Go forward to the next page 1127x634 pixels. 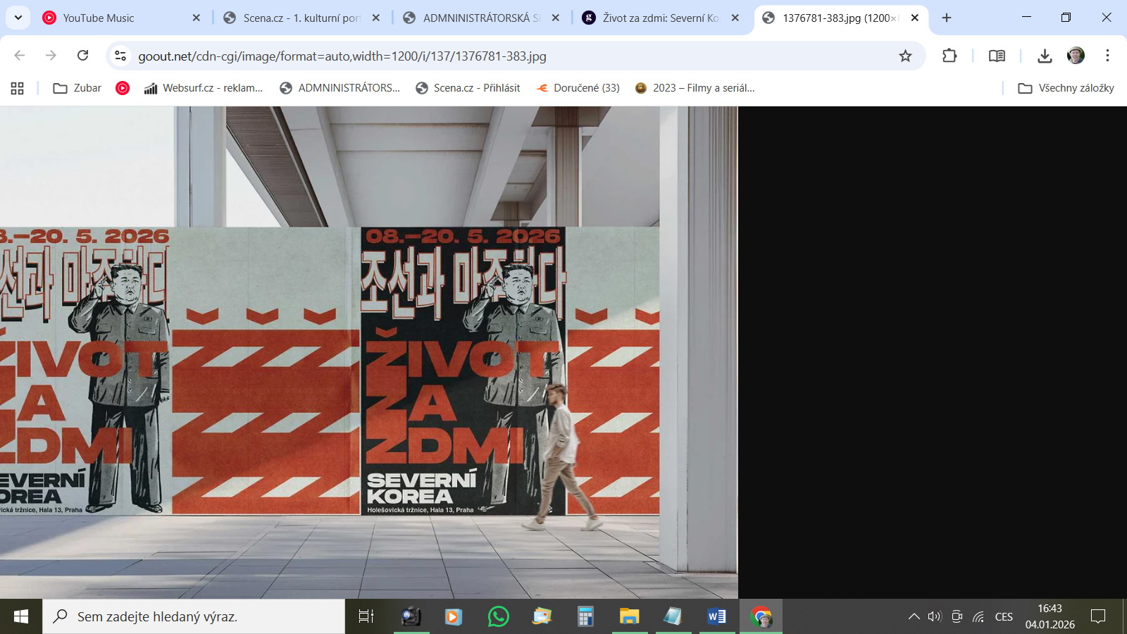(x=50, y=55)
